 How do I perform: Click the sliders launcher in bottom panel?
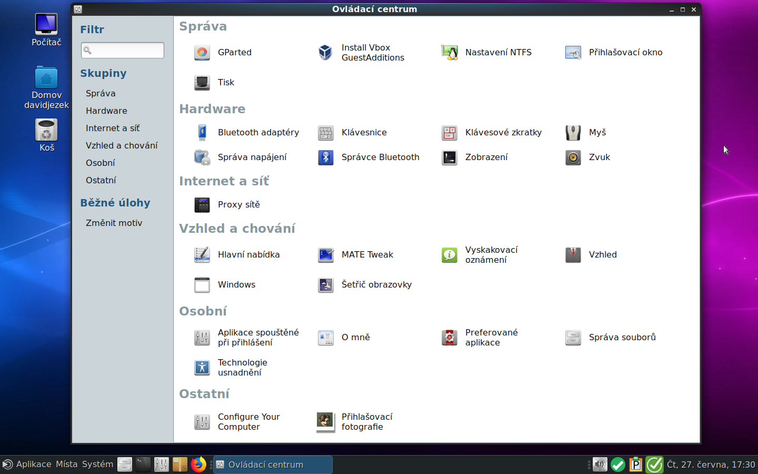tap(162, 465)
